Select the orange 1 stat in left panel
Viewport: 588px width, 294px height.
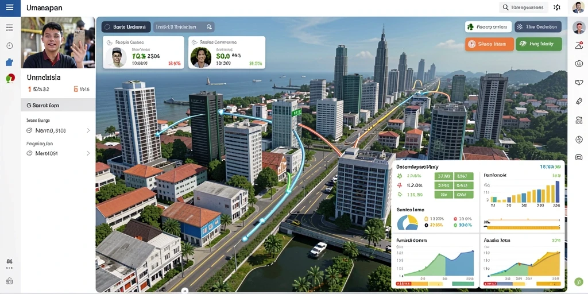[x=38, y=89]
